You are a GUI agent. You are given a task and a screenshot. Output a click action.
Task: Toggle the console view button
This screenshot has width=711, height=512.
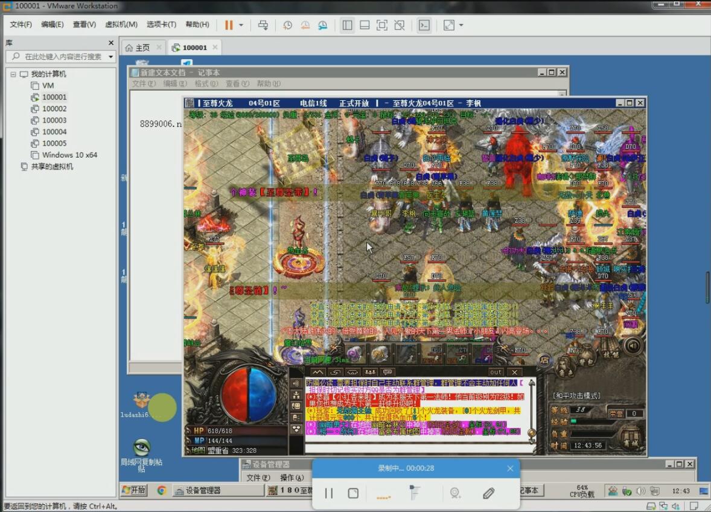[x=424, y=25]
